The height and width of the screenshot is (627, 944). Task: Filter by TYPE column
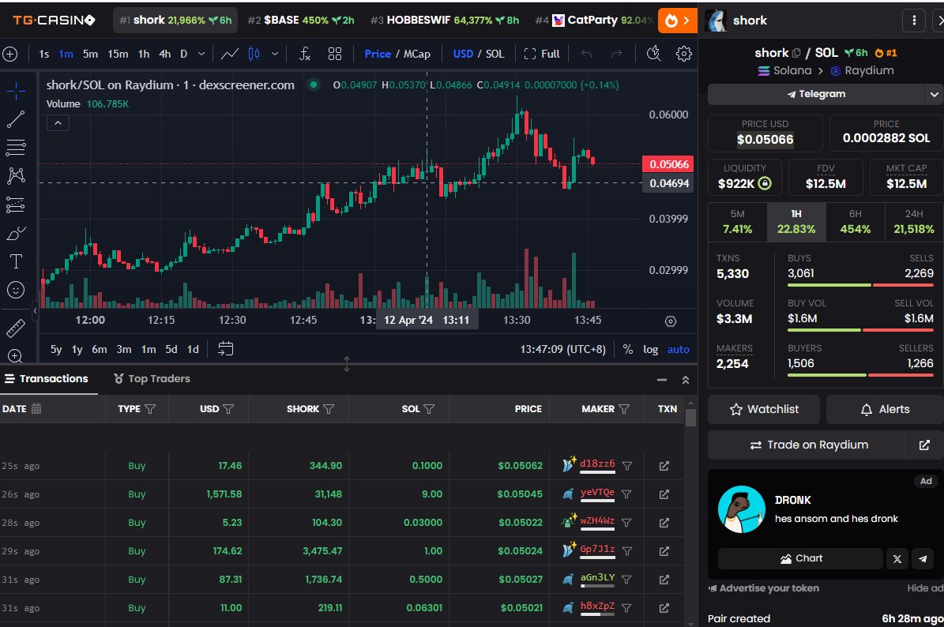(x=150, y=409)
